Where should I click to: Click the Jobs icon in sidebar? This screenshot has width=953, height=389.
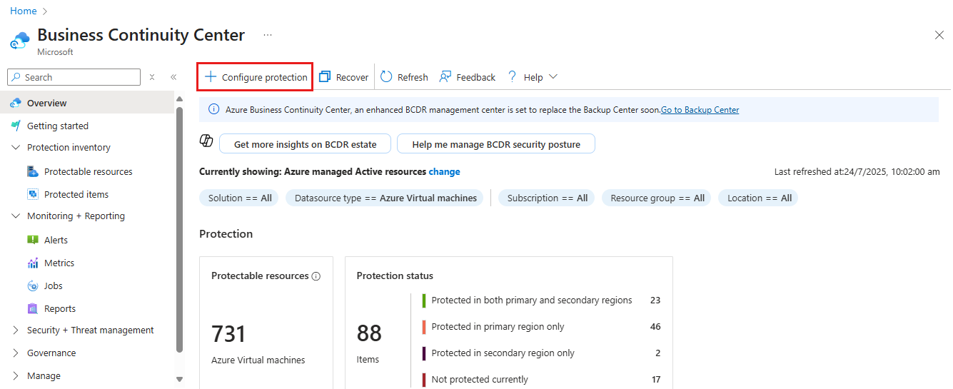point(33,286)
